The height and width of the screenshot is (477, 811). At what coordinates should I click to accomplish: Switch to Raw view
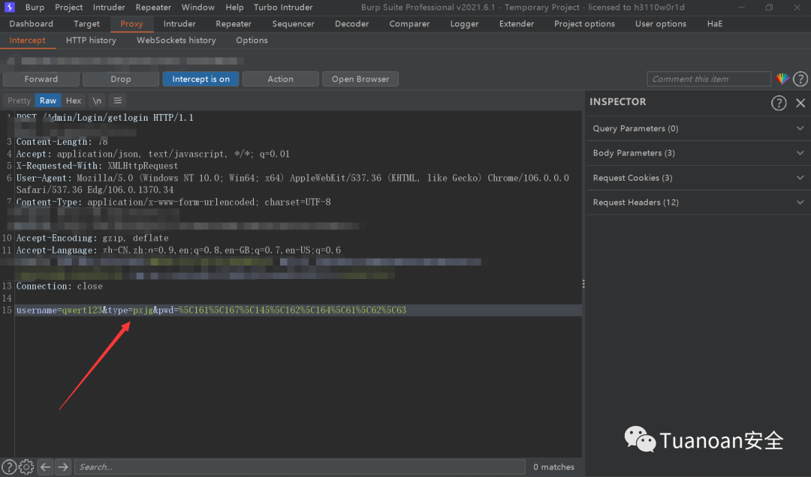pos(48,100)
